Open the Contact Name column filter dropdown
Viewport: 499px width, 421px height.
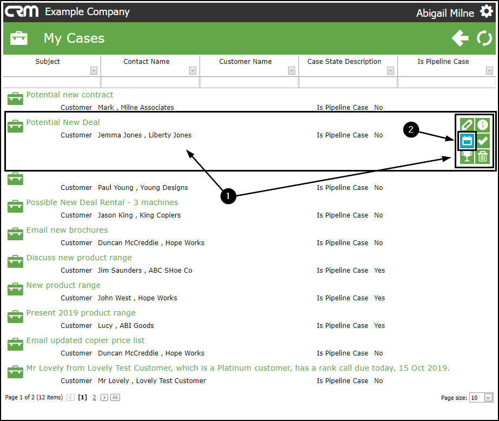pos(192,71)
